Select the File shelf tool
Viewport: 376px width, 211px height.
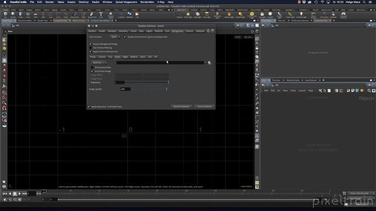[x=137, y=15]
